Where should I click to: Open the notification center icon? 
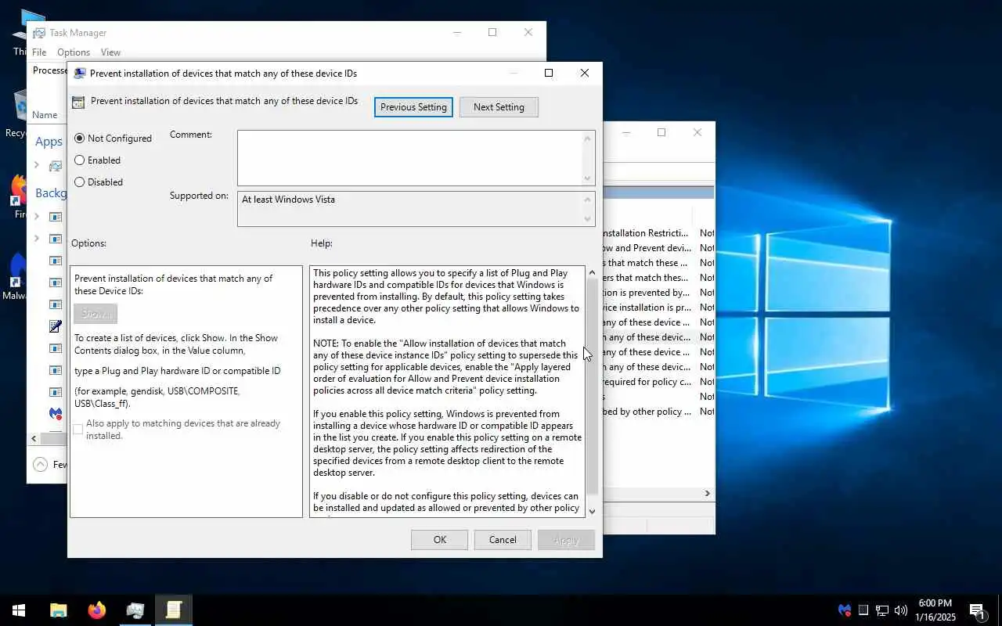(x=977, y=610)
